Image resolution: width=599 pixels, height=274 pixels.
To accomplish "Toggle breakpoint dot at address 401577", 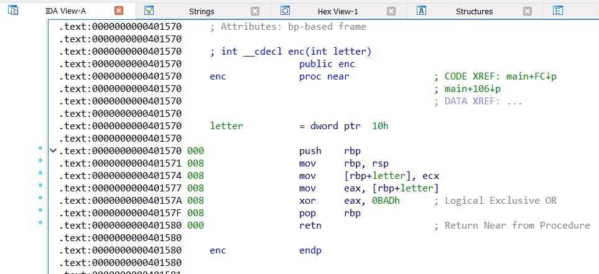I will (40, 186).
